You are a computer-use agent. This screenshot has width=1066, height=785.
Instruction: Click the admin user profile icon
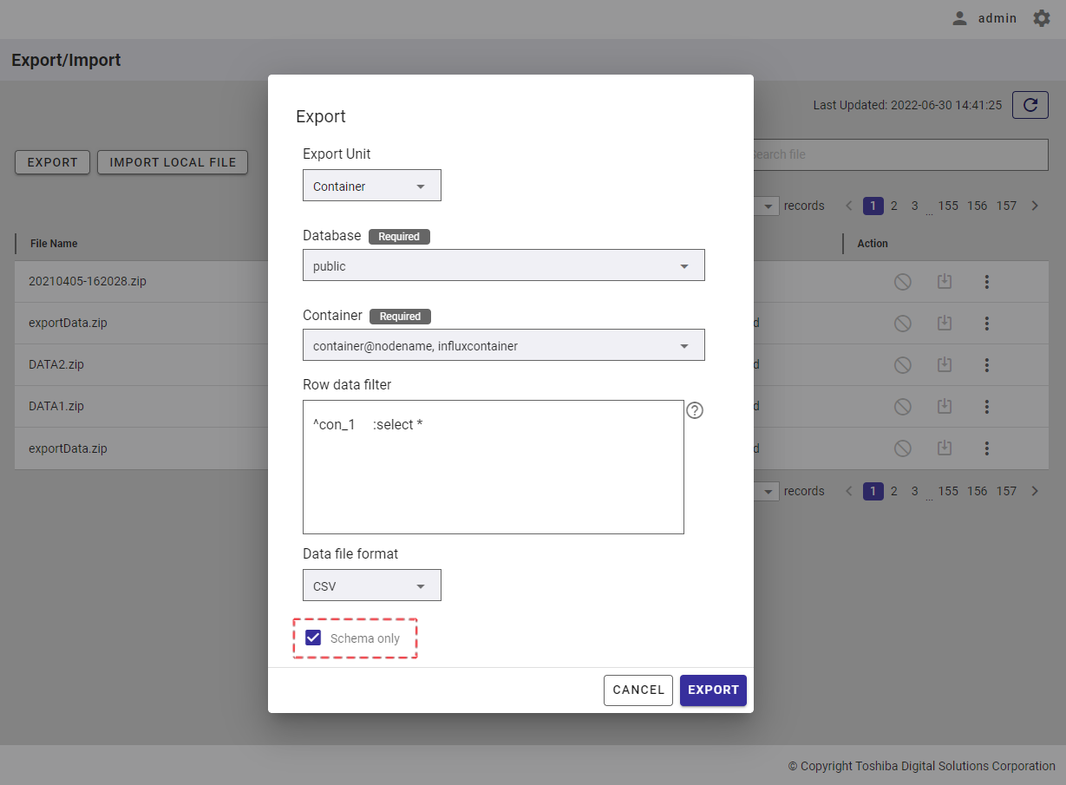[x=959, y=18]
